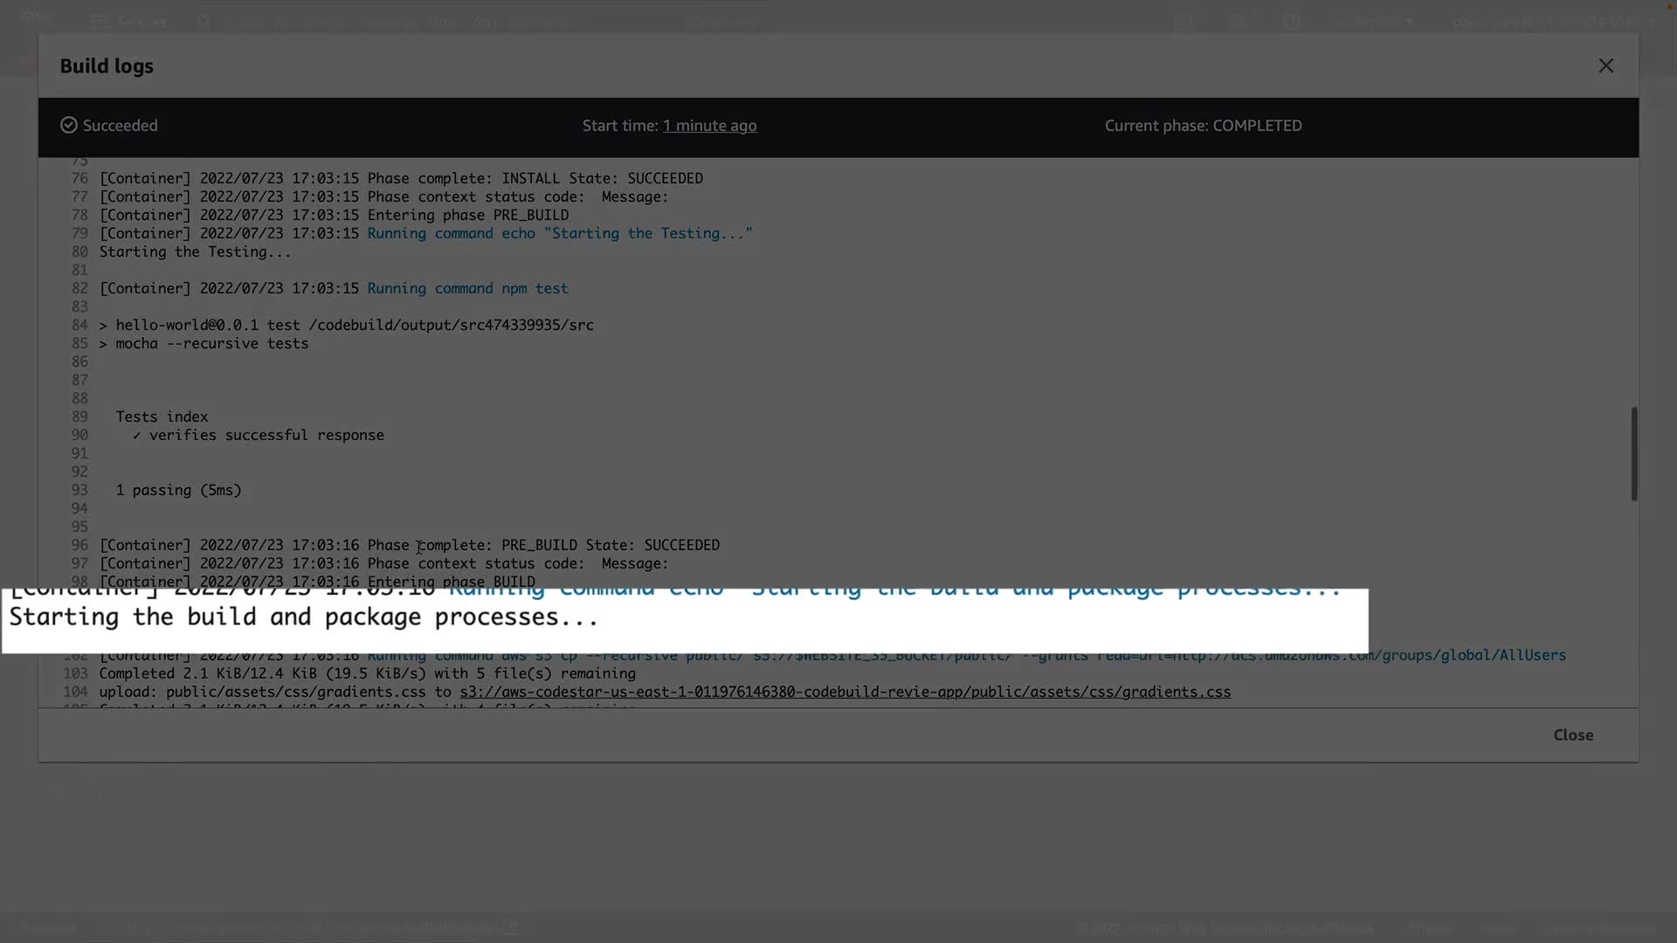Click the 'mocha --recursive tests' log line
This screenshot has height=943, width=1677.
[x=211, y=343]
